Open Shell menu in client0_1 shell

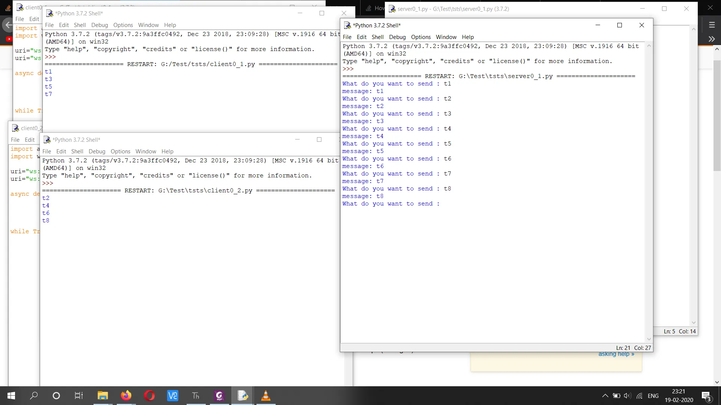coord(80,25)
